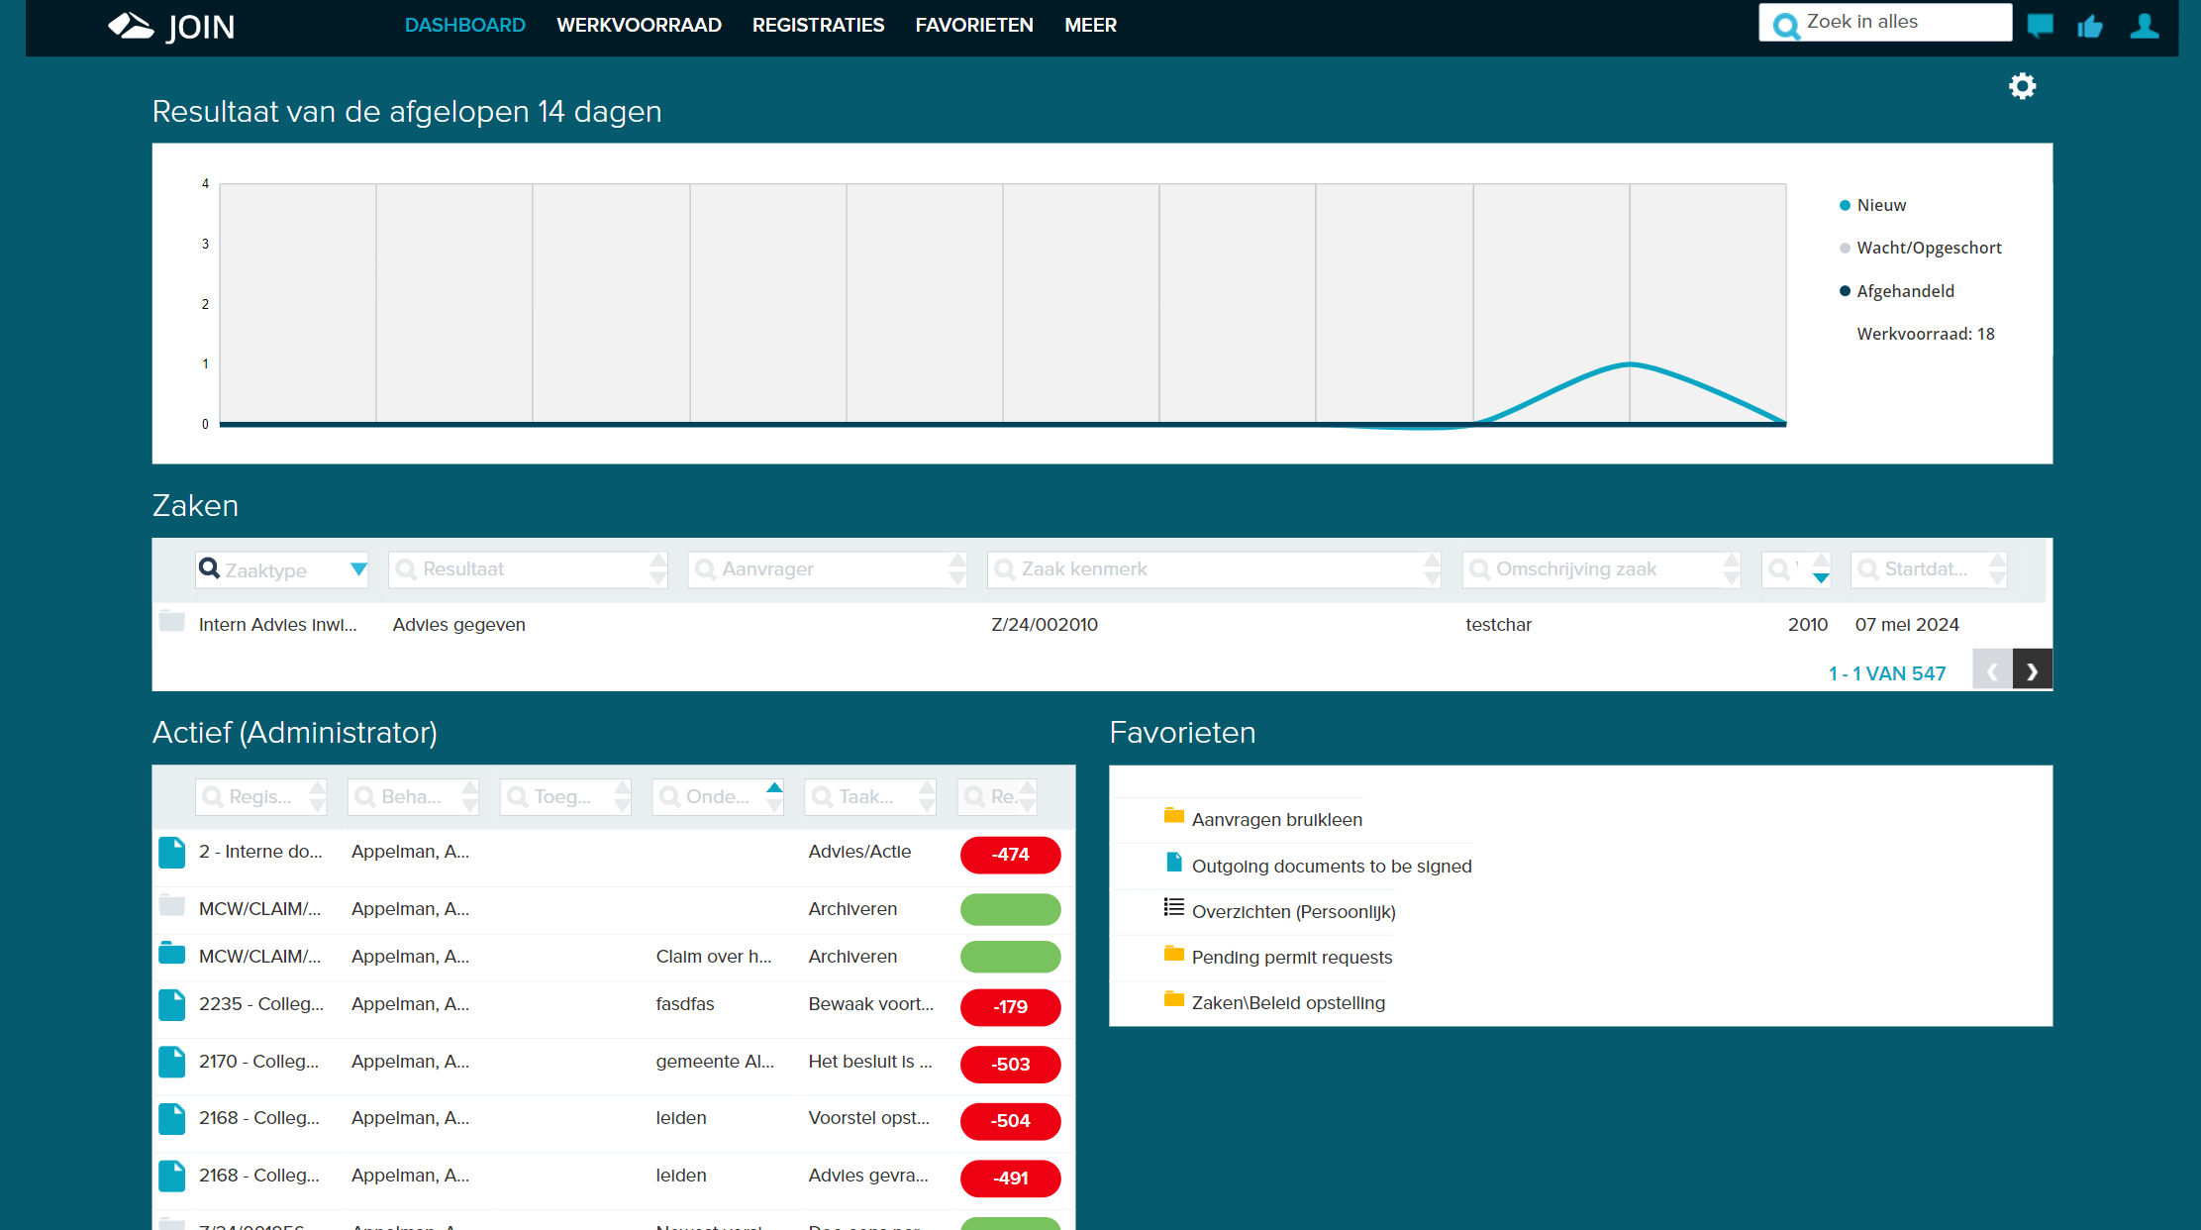Click 'Werkvoorraad: 18' legend text
The width and height of the screenshot is (2201, 1230).
(x=1926, y=335)
